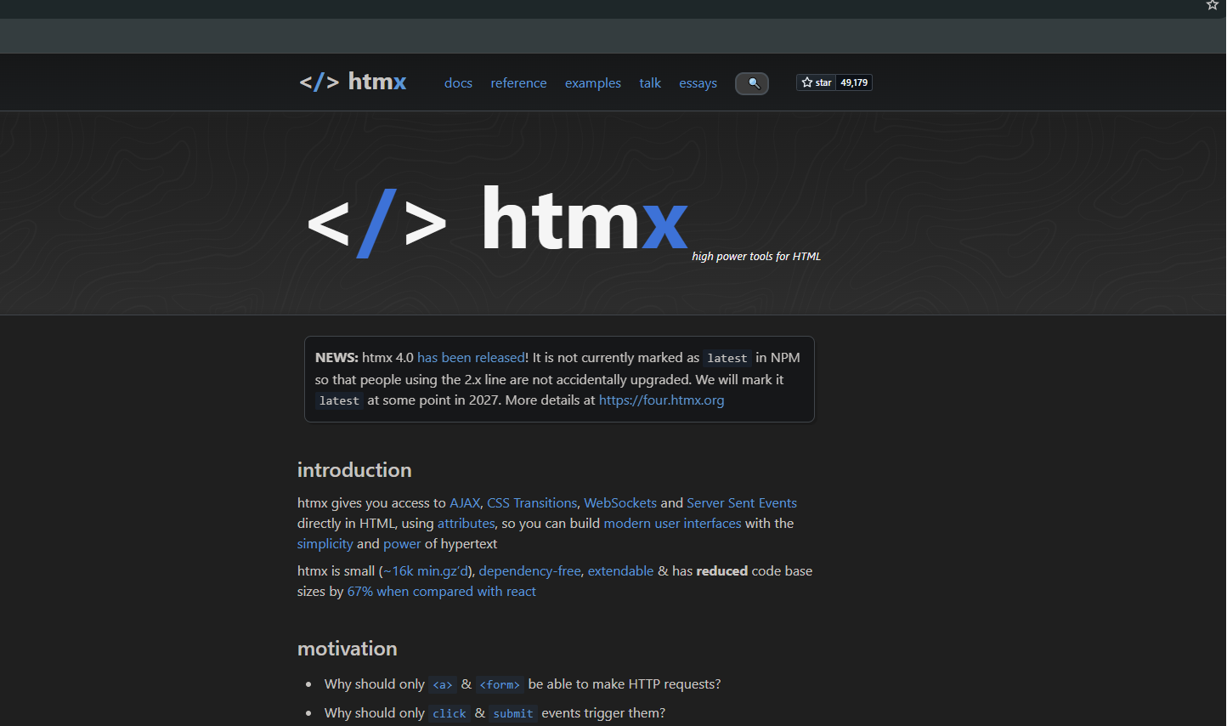
Task: Bookmark this page with the star icon
Action: (1213, 5)
